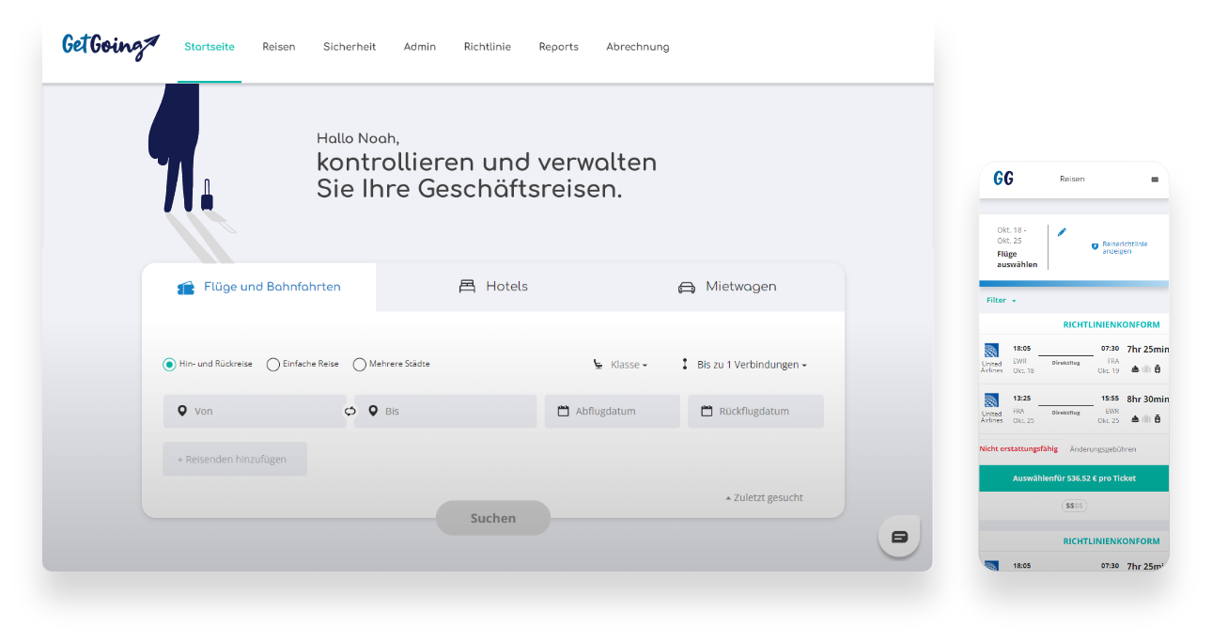The height and width of the screenshot is (642, 1212).
Task: Select the Hin- und Rückreise radio option
Action: click(x=169, y=365)
